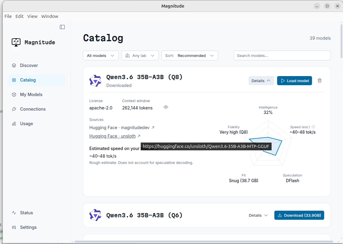Click the Status pulse icon

pos(14,213)
